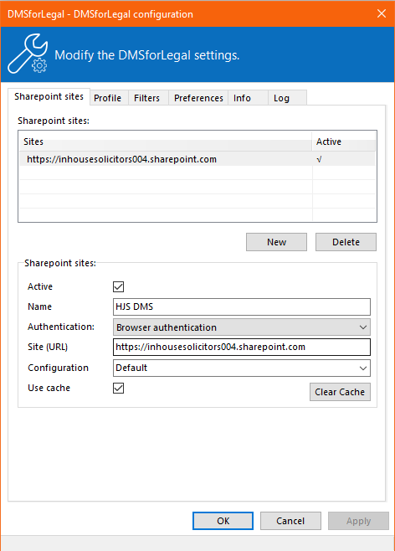Click the Clear Cache button
The width and height of the screenshot is (395, 551).
click(340, 392)
